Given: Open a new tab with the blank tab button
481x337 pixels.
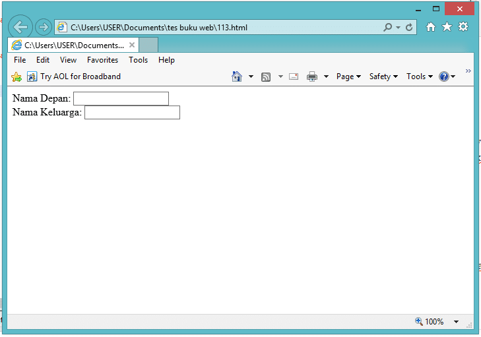Looking at the screenshot, I should pyautogui.click(x=148, y=45).
